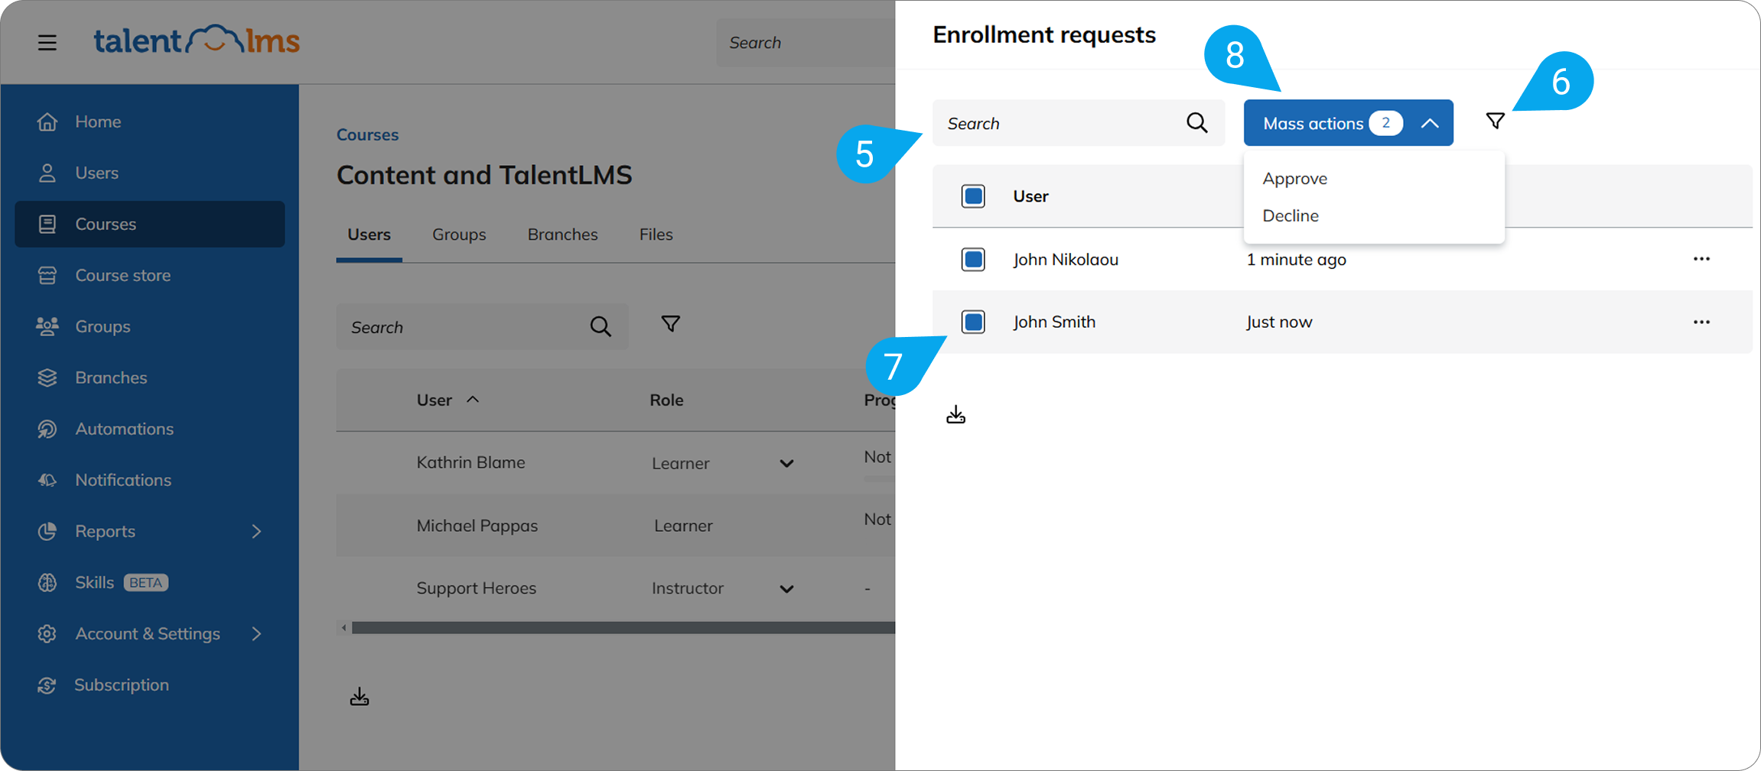Open more options for John Nikolaou
This screenshot has height=771, width=1761.
click(1701, 259)
